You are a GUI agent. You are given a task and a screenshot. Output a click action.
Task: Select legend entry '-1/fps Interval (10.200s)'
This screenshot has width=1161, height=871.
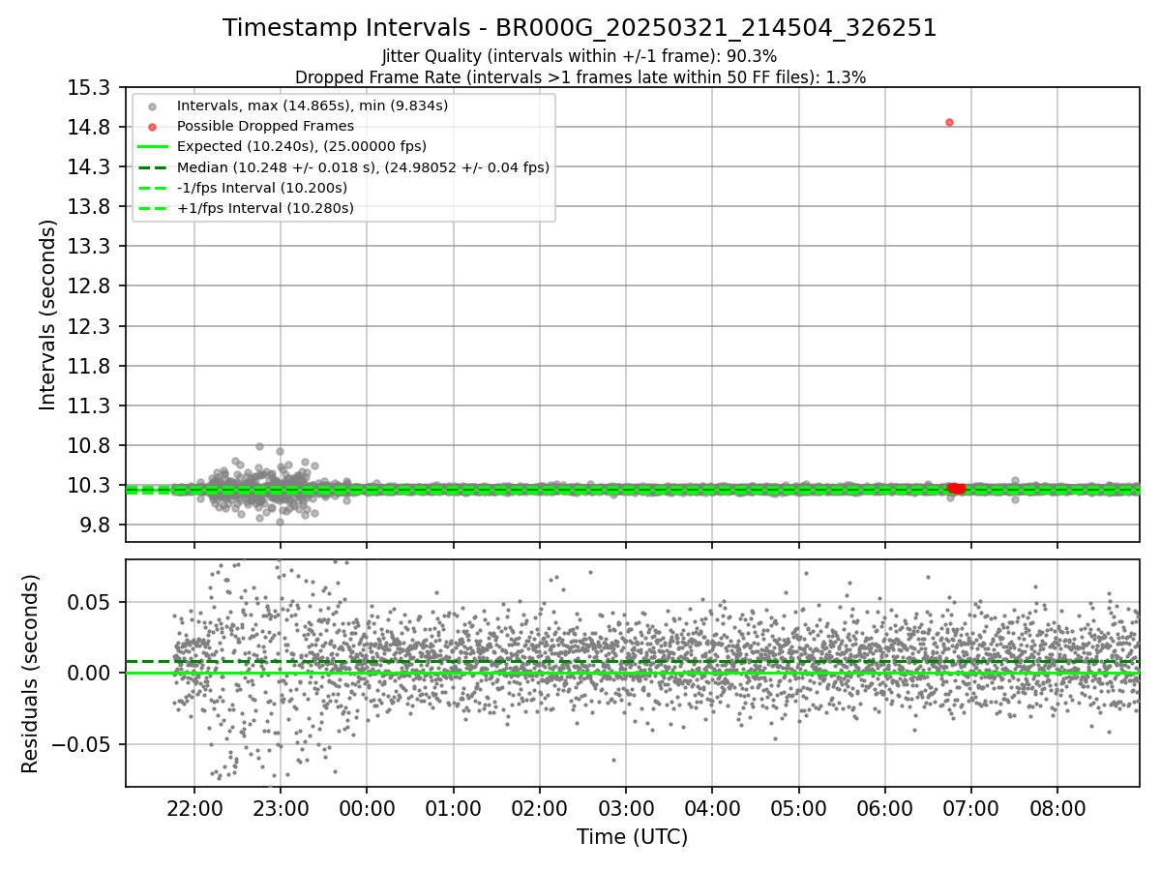pyautogui.click(x=262, y=188)
